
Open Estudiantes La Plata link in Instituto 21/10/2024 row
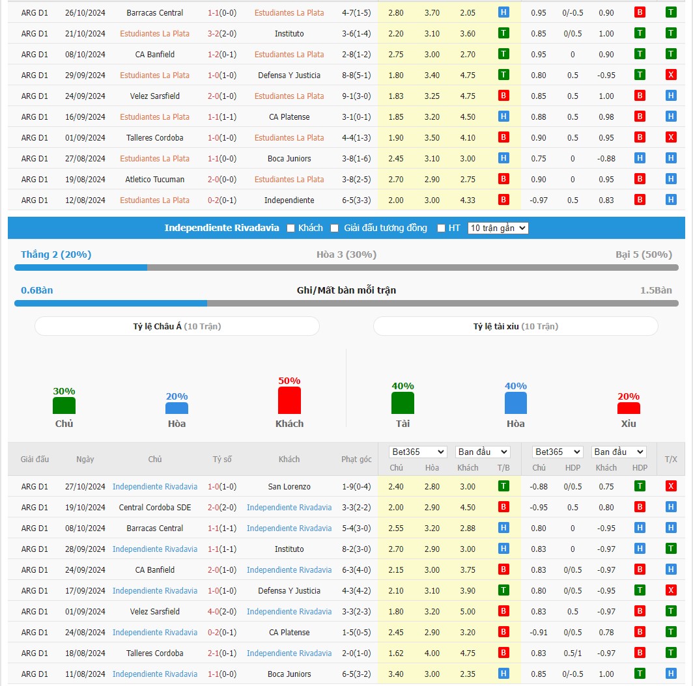[x=155, y=33]
